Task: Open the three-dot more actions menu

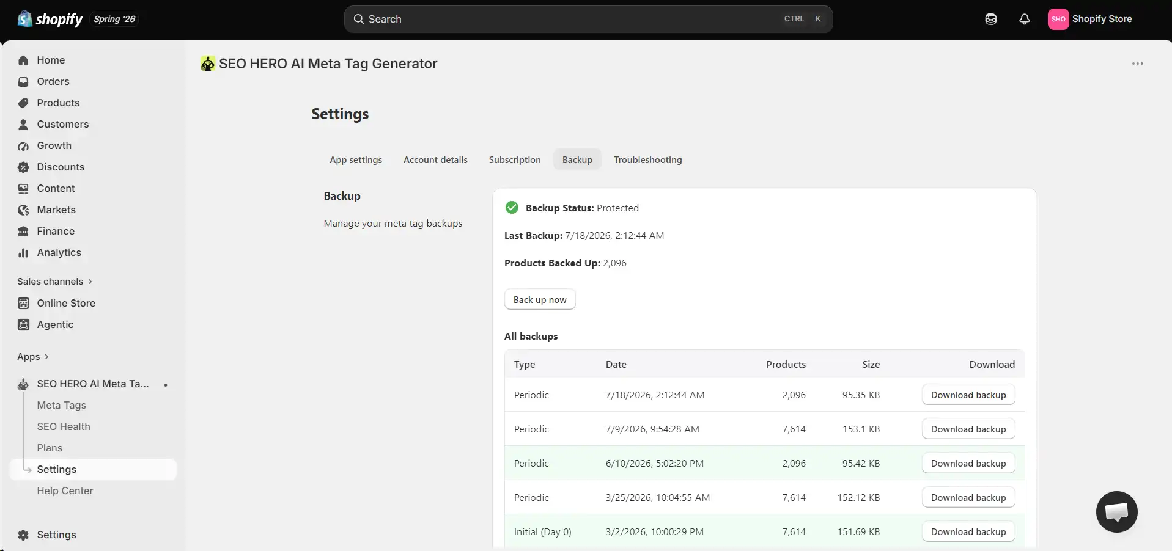Action: tap(1137, 64)
